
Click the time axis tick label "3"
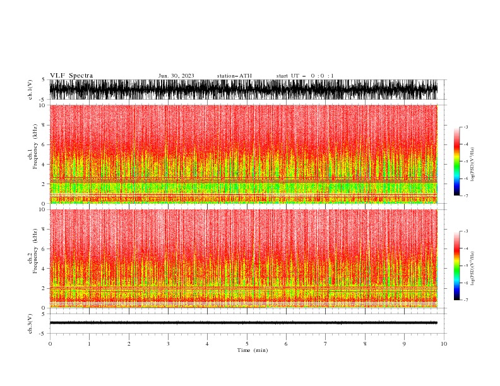point(168,344)
